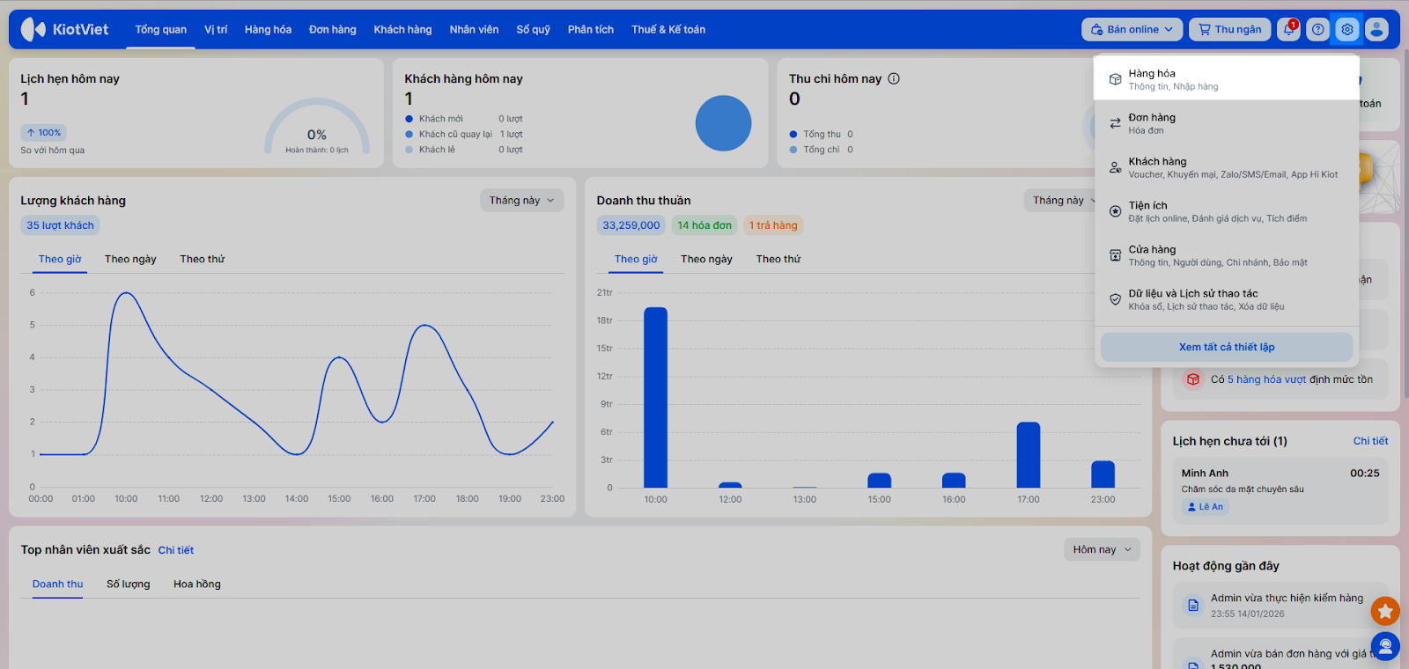The height and width of the screenshot is (669, 1409).
Task: Open Đơn hàng in the top navigation bar
Action: [333, 29]
